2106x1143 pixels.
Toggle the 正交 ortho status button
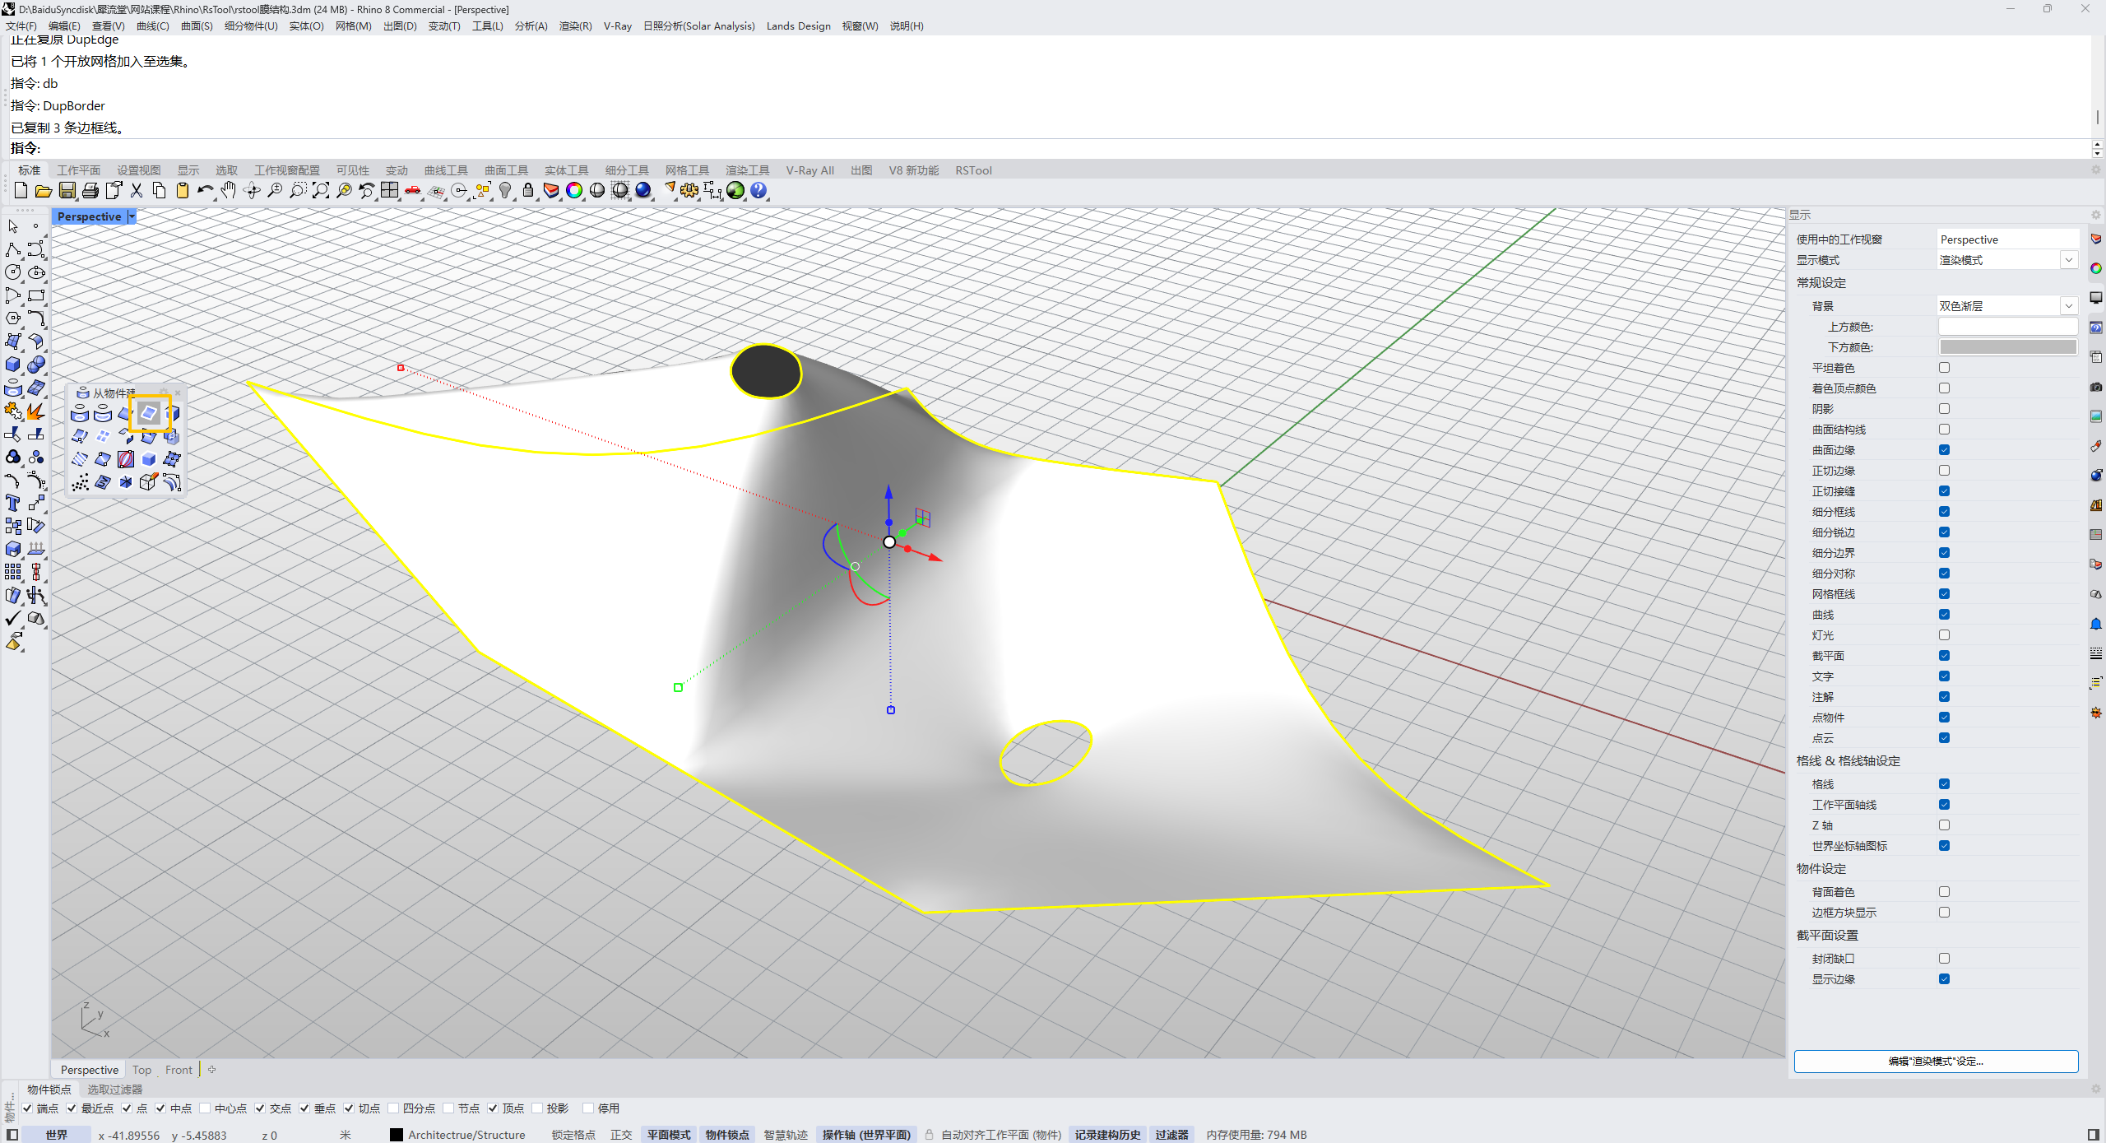(x=621, y=1135)
